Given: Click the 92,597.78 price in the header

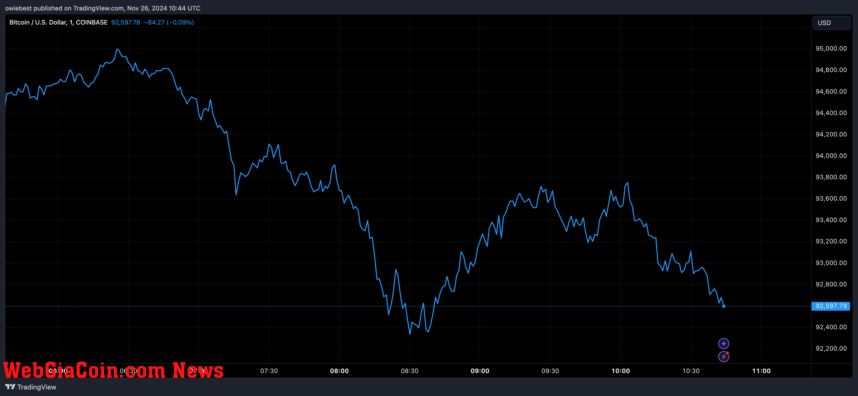Looking at the screenshot, I should tap(126, 22).
